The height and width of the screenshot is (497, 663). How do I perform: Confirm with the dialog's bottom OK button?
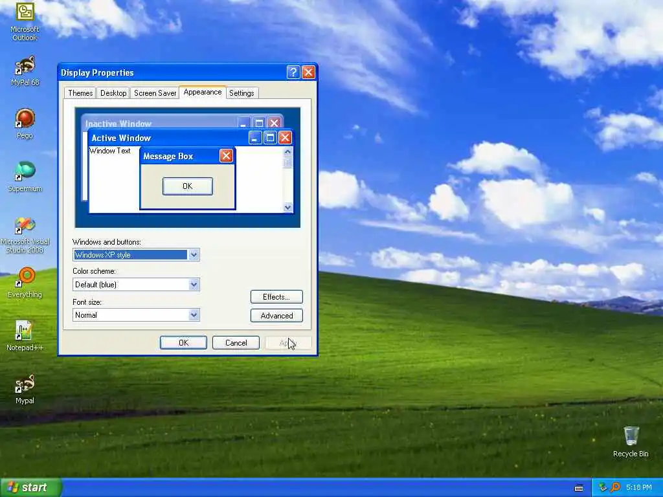[183, 343]
